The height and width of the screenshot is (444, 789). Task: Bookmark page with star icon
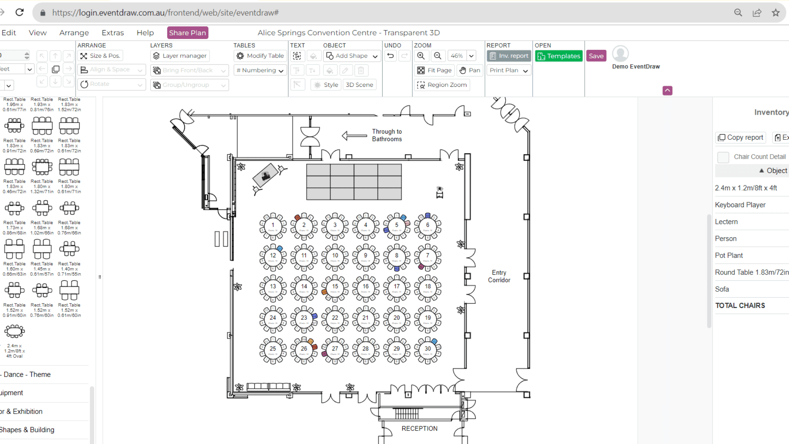pyautogui.click(x=775, y=13)
